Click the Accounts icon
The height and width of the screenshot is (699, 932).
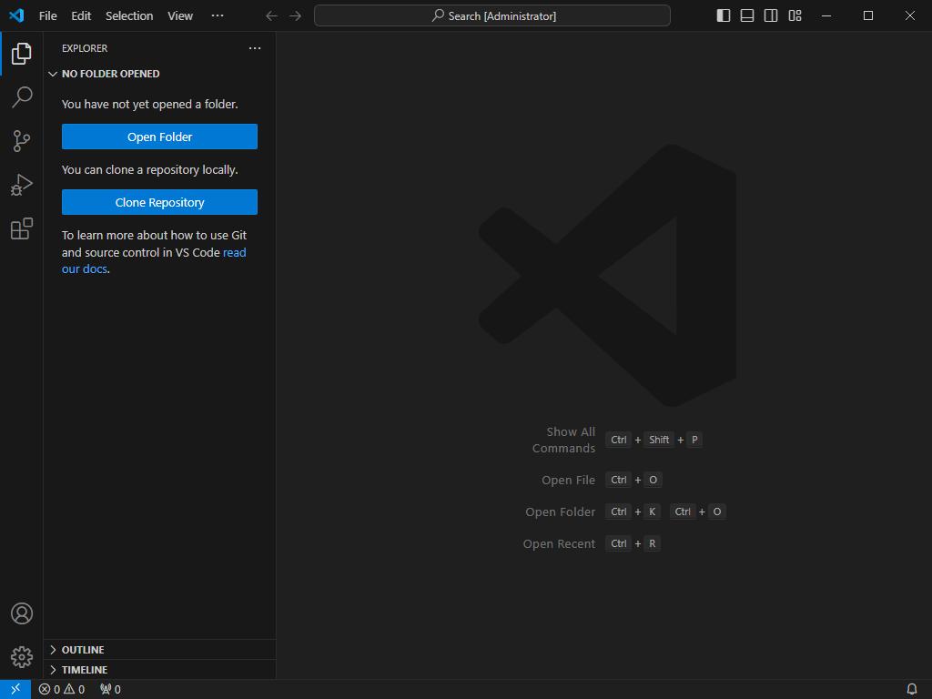pyautogui.click(x=22, y=613)
